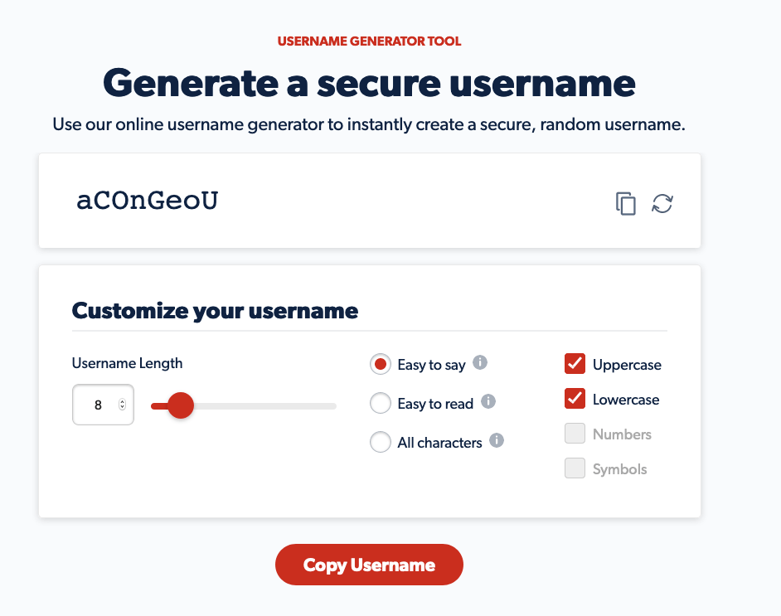Click the USERNAME GENERATOR TOOL label
This screenshot has width=781, height=616.
point(369,41)
